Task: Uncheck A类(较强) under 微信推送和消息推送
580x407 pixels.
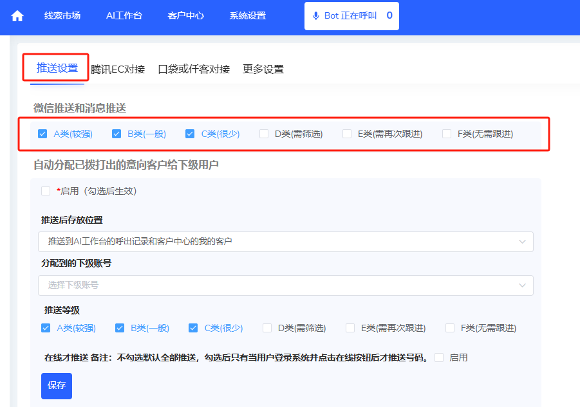Action: (42, 134)
